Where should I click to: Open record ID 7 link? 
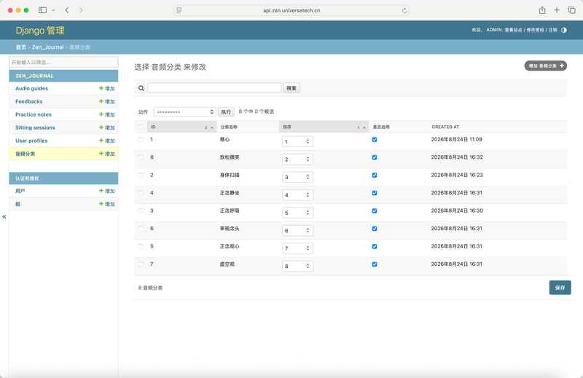coord(152,264)
